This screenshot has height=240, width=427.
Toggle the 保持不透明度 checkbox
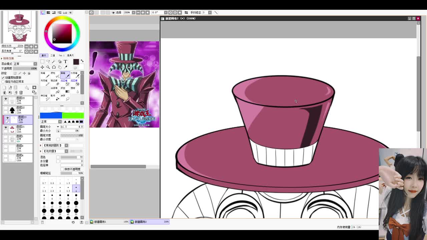click(x=62, y=169)
